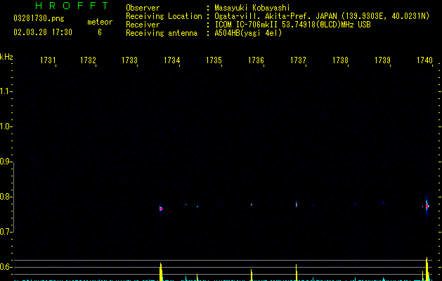Click the tallest yellow signal peak at 1740
The width and height of the screenshot is (442, 281).
pos(427,269)
